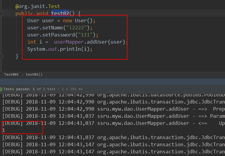Image resolution: width=225 pixels, height=156 pixels.
Task: Place cursor on 'User user = new User();' line
Action: click(61, 20)
